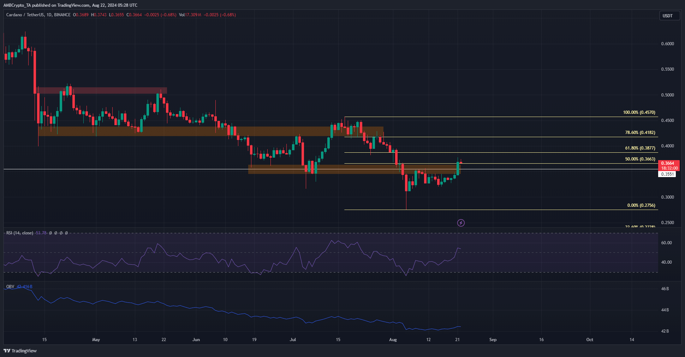The height and width of the screenshot is (357, 685).
Task: Click 0.4000 on the price axis
Action: click(x=667, y=146)
